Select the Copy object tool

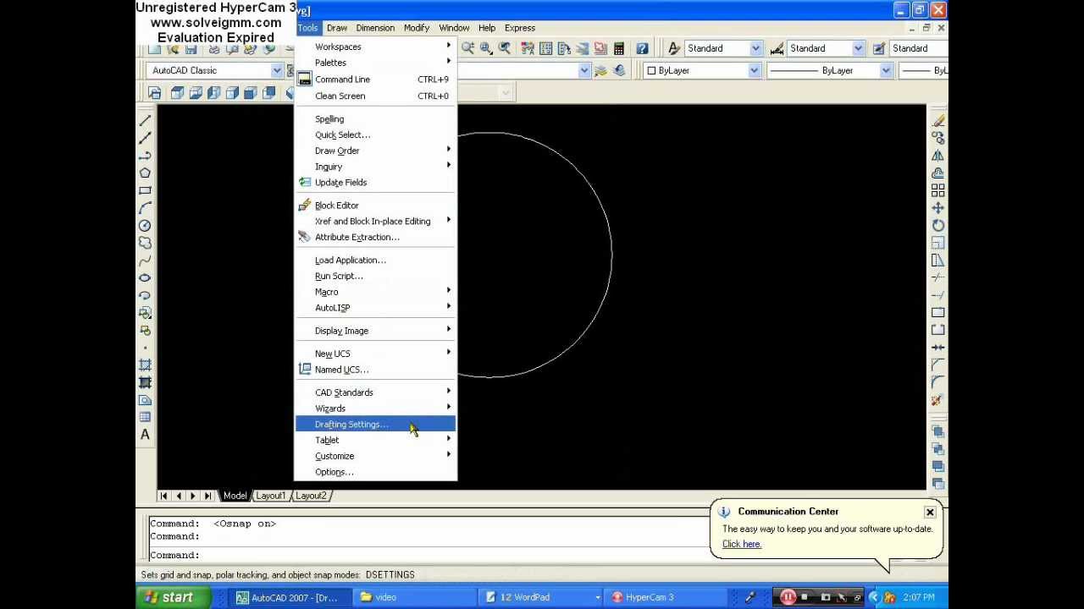click(x=938, y=138)
